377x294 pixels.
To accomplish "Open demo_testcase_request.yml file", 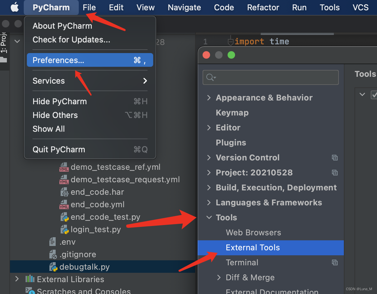I will 125,179.
